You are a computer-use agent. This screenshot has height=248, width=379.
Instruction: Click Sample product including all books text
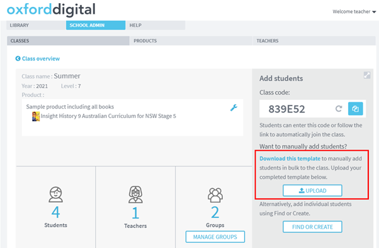pos(70,107)
